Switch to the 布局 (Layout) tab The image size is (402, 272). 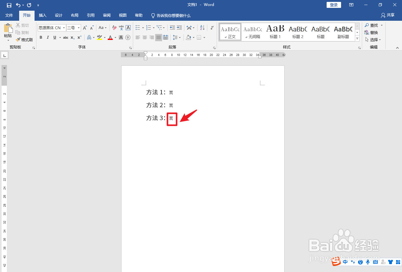pyautogui.click(x=74, y=15)
